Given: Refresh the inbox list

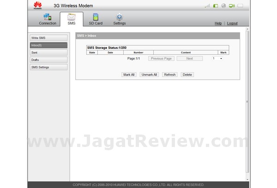Looking at the screenshot, I should click(x=169, y=75).
